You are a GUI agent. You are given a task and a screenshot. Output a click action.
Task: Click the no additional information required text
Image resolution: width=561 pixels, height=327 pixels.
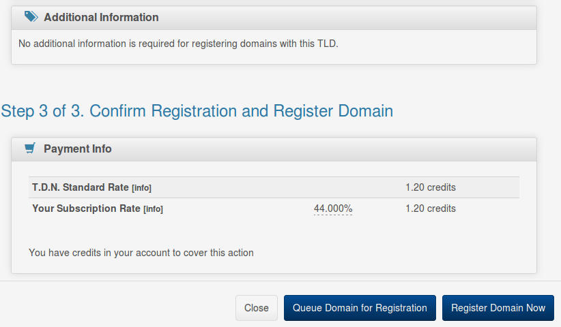[178, 44]
